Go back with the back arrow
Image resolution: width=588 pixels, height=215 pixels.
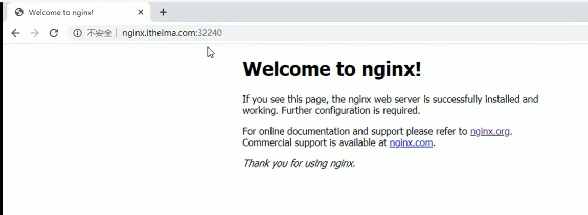(x=15, y=33)
